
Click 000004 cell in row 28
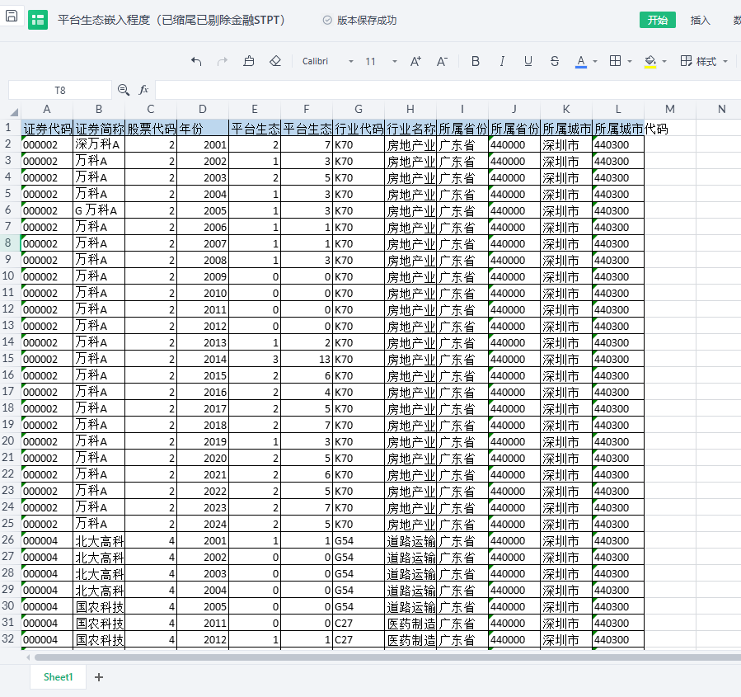click(x=47, y=573)
